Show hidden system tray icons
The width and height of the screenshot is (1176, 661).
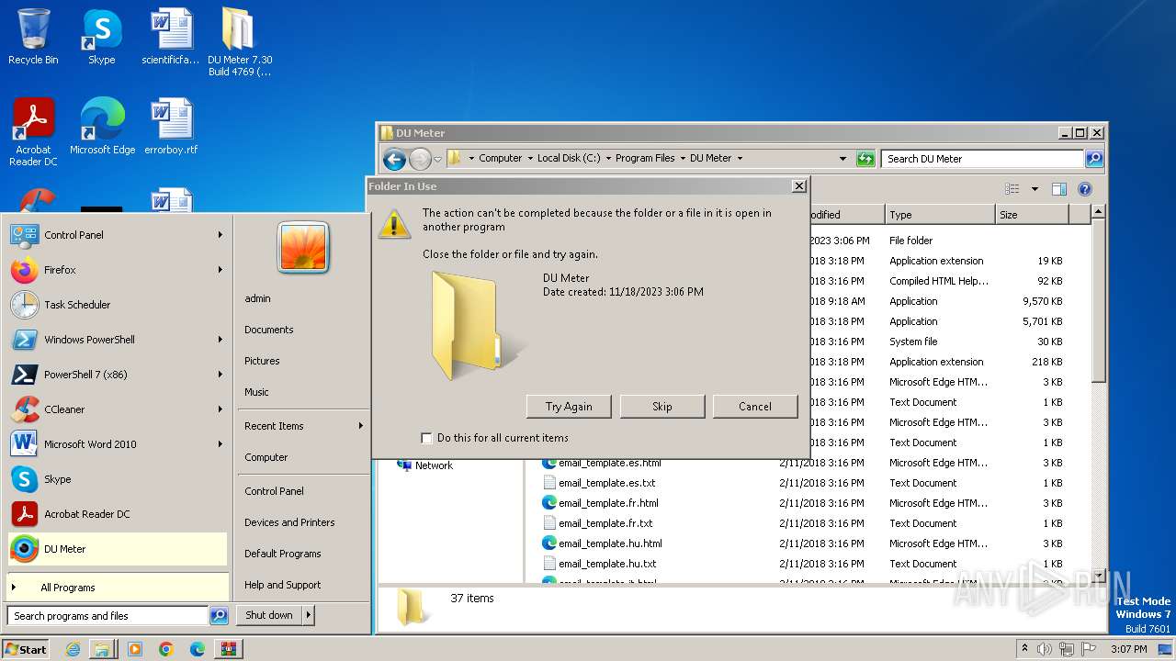(1024, 649)
